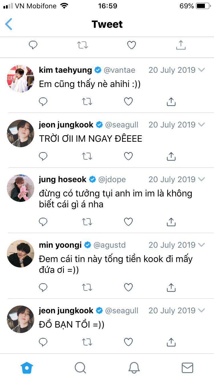Like jung hoseok's tweet
The width and height of the screenshot is (214, 382).
pyautogui.click(x=128, y=222)
